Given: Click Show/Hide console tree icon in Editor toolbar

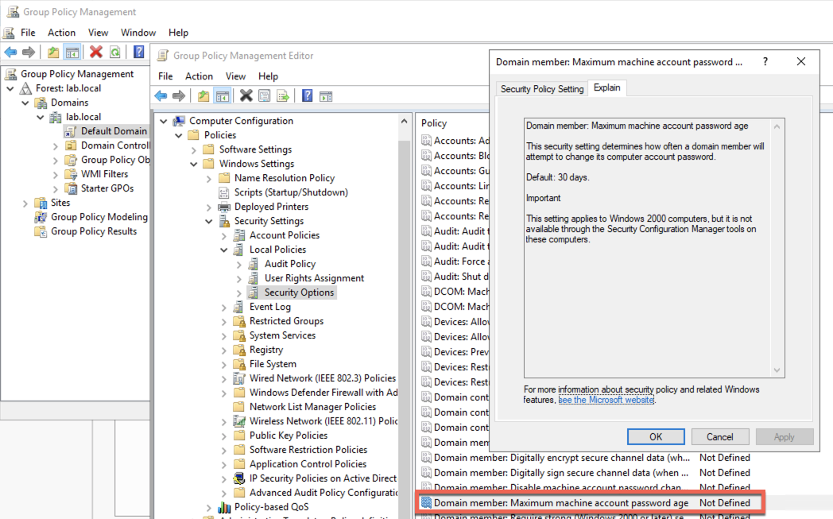Looking at the screenshot, I should coord(223,95).
